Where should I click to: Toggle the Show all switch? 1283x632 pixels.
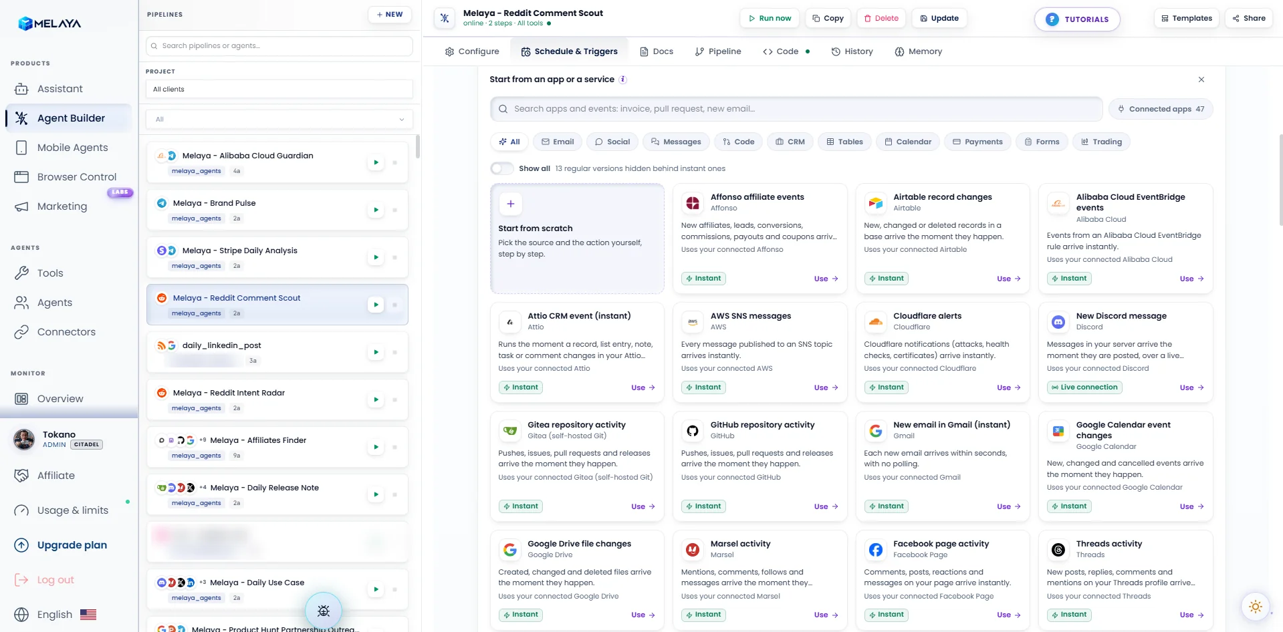502,168
